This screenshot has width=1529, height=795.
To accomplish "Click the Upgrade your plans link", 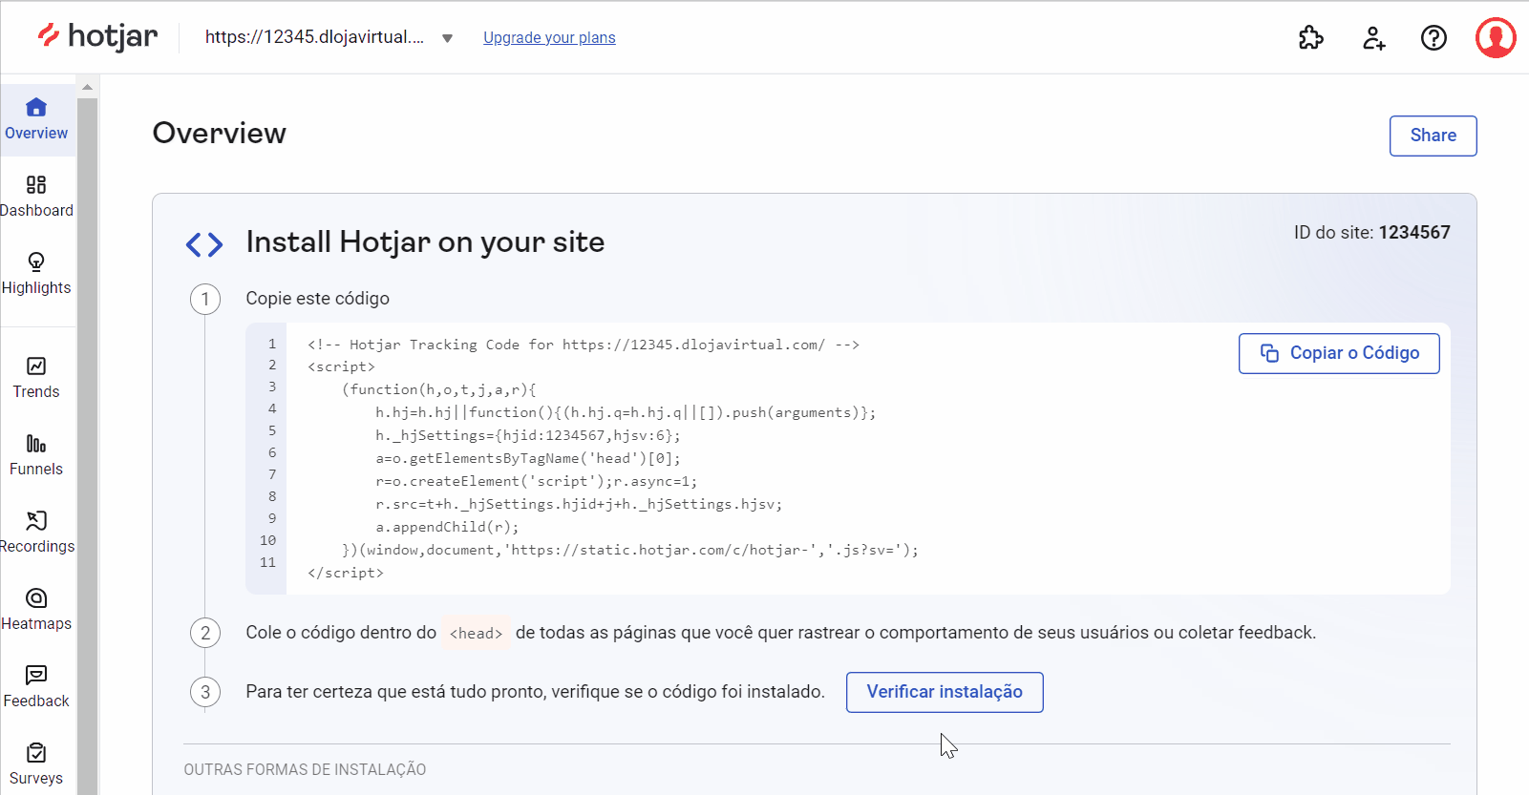I will pyautogui.click(x=549, y=37).
